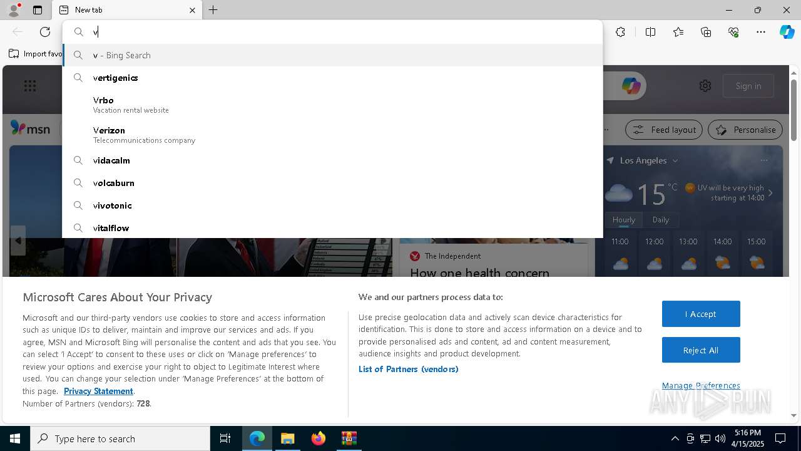The width and height of the screenshot is (801, 451).
Task: Open the Feed layout options
Action: (665, 130)
